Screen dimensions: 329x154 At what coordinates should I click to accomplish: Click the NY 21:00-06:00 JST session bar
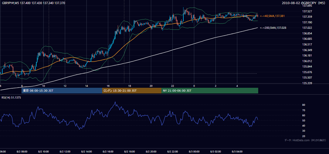pyautogui.click(x=210, y=91)
